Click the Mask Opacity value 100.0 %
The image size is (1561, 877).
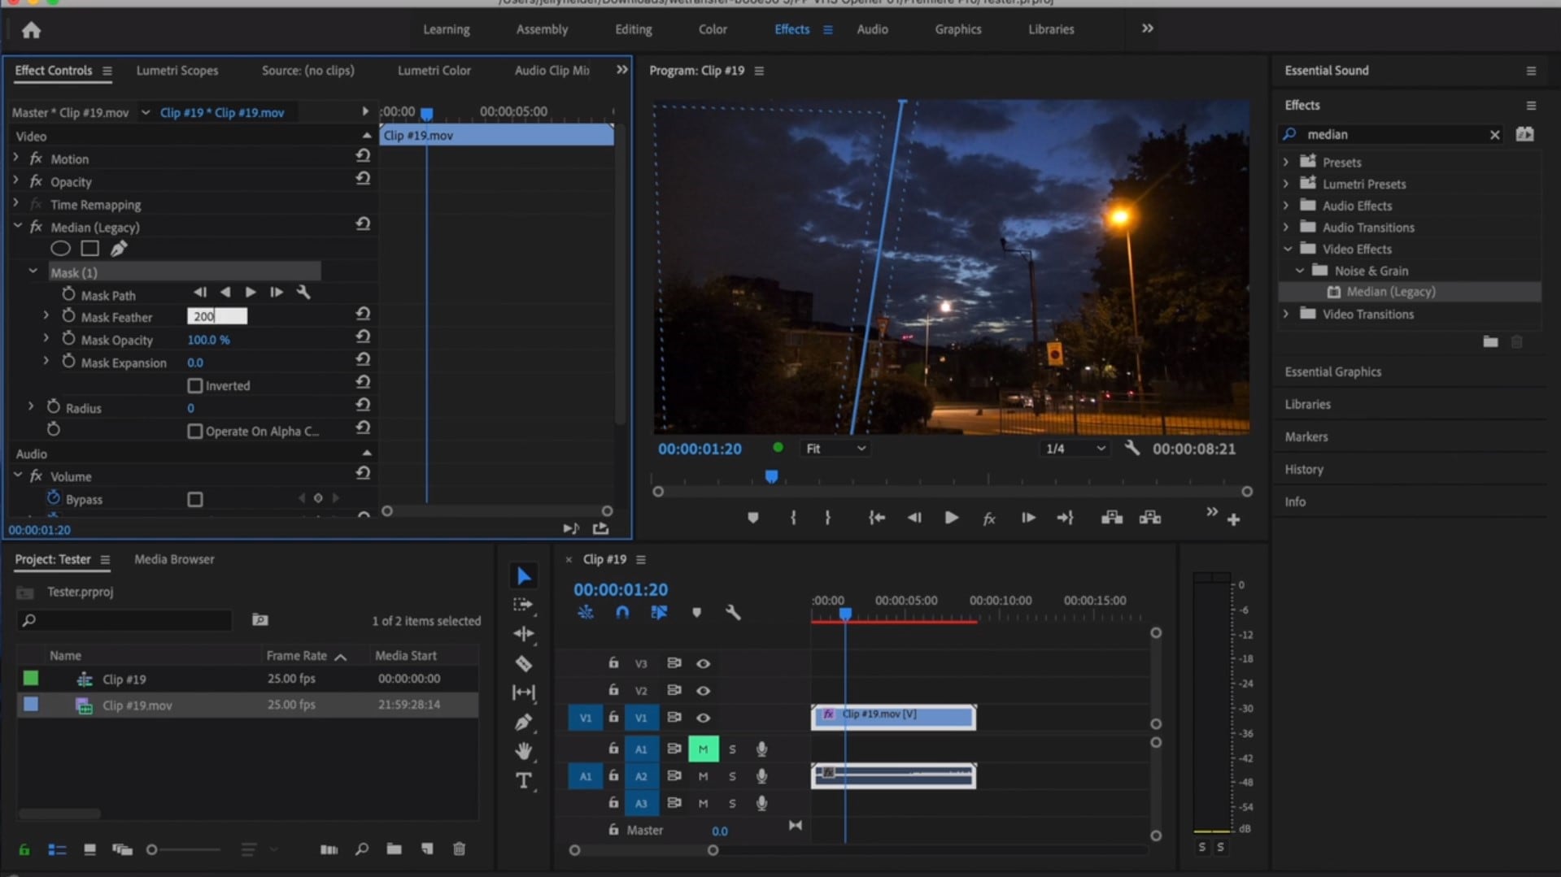(208, 340)
